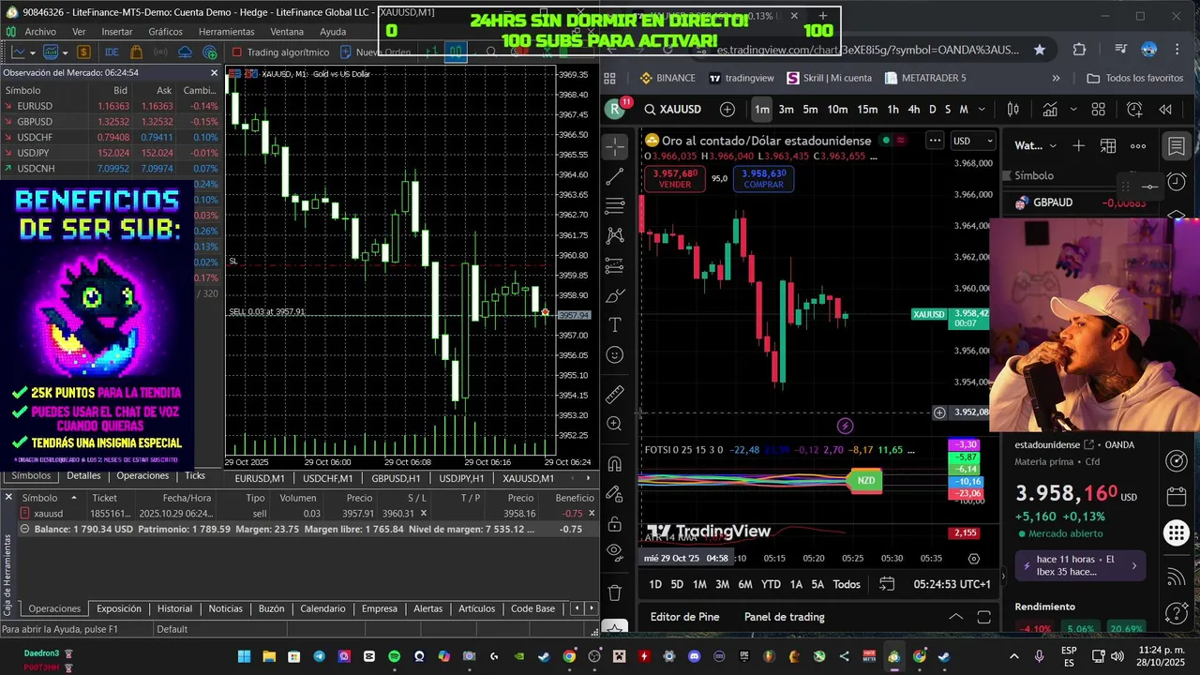Click the blue COMPRAR button
1200x675 pixels.
(764, 178)
